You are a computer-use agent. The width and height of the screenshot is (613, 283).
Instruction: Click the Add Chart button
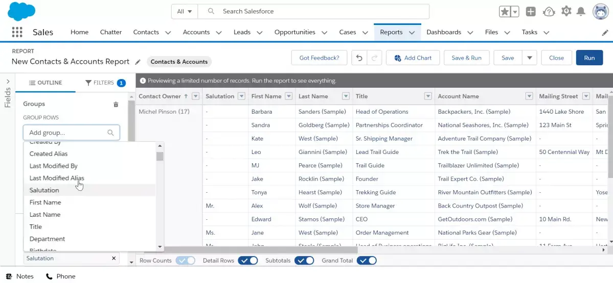413,58
